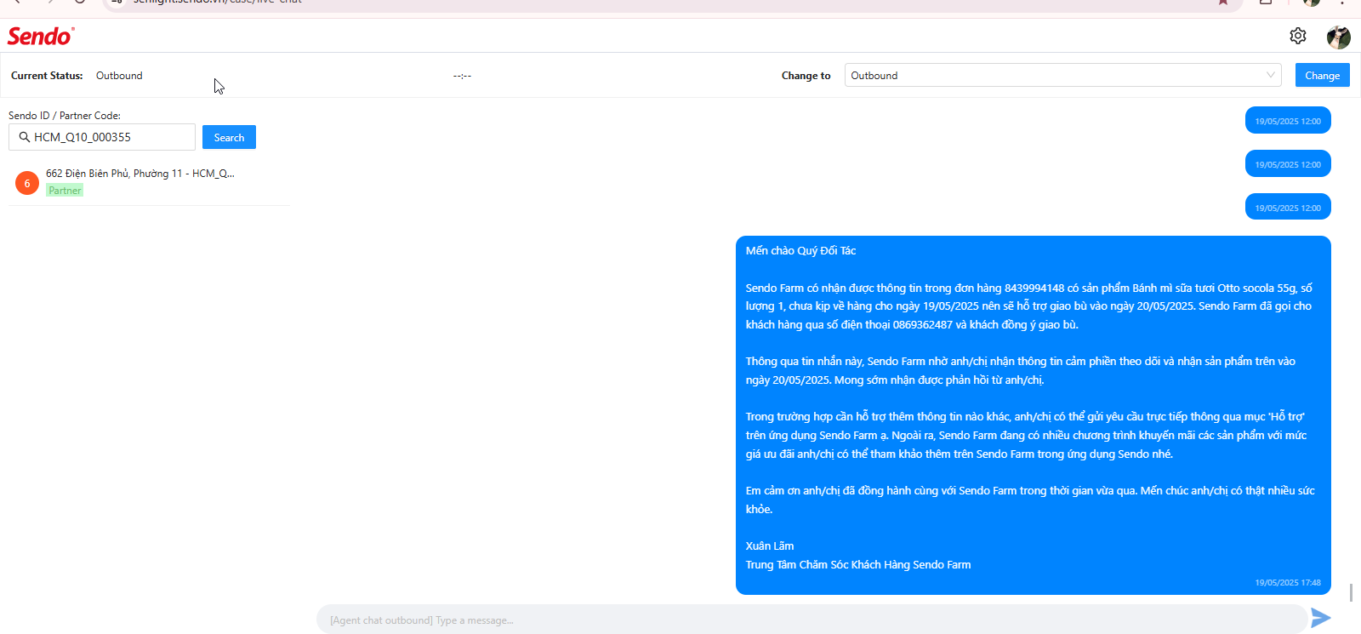The image size is (1361, 634).
Task: Click the Change to label
Action: pos(806,76)
